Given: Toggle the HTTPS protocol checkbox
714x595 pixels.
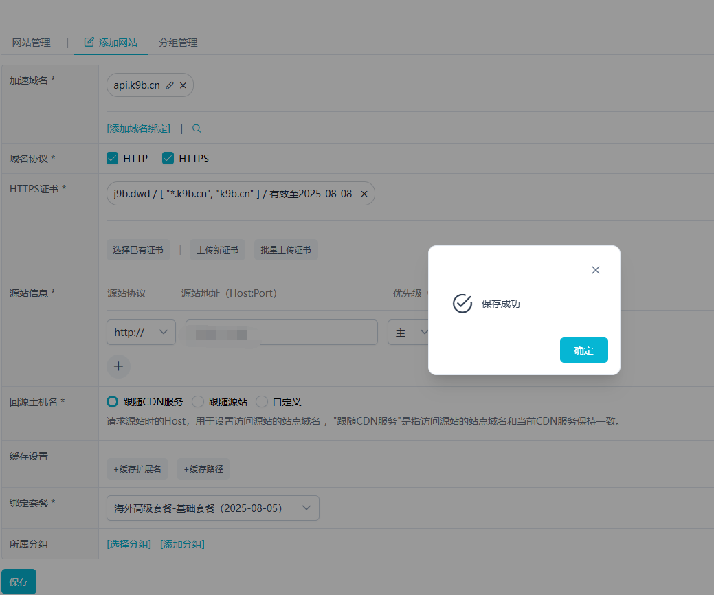Looking at the screenshot, I should click(x=168, y=158).
